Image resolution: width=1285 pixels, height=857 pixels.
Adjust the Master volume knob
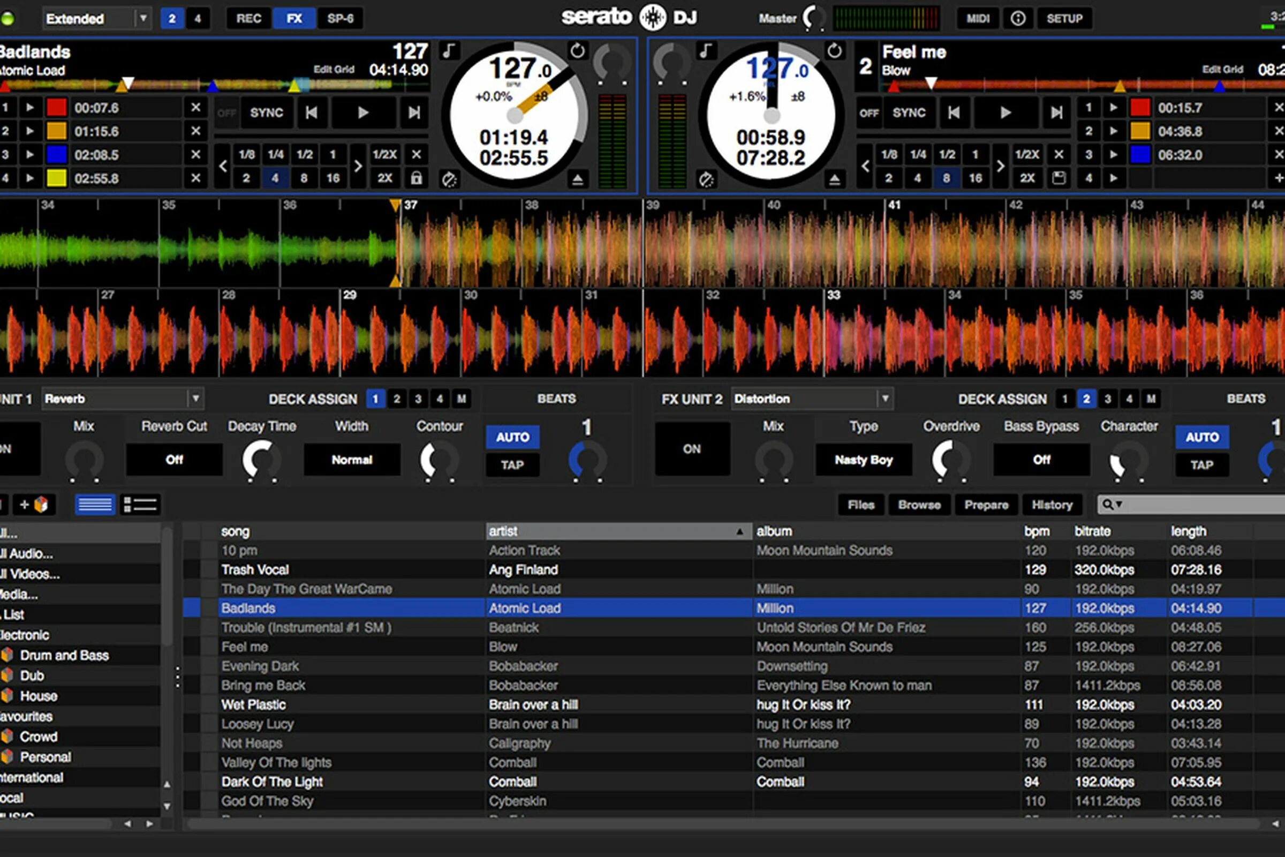(814, 19)
